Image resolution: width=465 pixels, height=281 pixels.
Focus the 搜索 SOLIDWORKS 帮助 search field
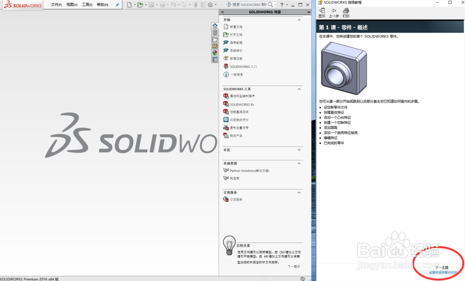coord(249,5)
